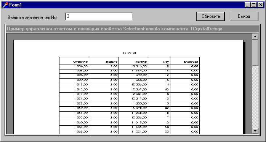Click the Qty column header
Image resolution: width=266 pixels, height=142 pixels.
(x=166, y=62)
